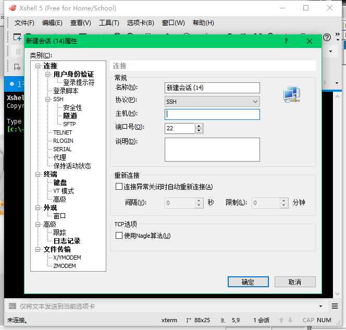346x330 pixels.
Task: Click the download arrow in status bar
Action: coord(290,320)
